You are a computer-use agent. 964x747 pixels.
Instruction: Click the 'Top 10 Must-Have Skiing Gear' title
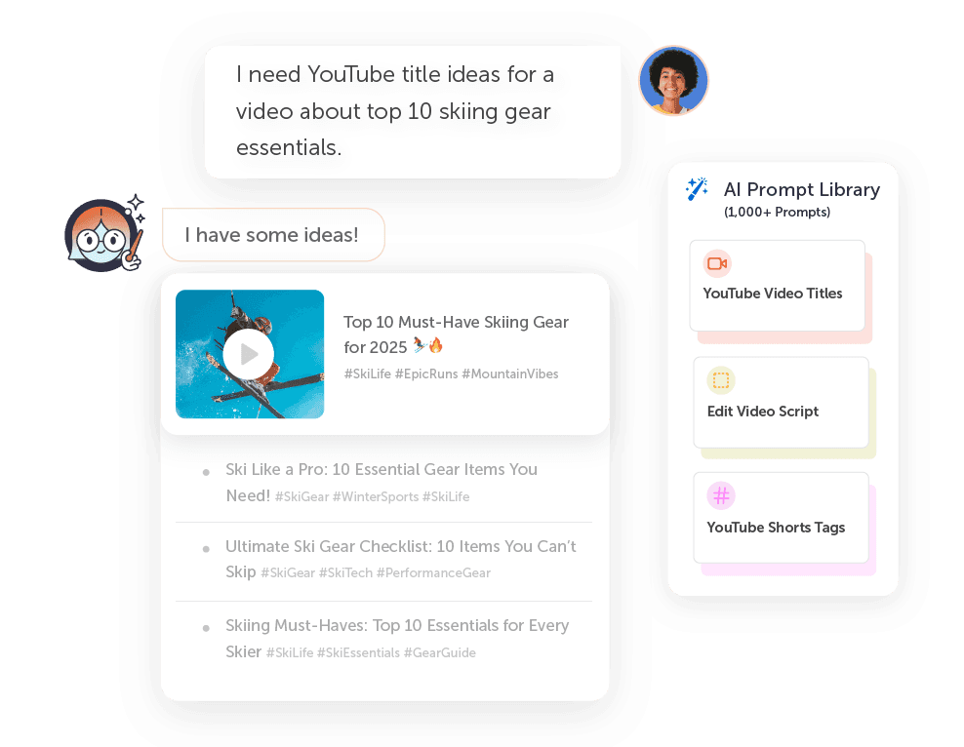tap(456, 334)
